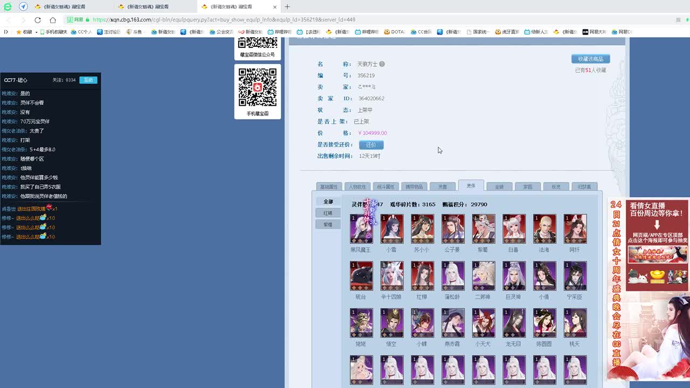The image size is (690, 388).
Task: Switch to the 灵兽 tab
Action: (x=443, y=186)
